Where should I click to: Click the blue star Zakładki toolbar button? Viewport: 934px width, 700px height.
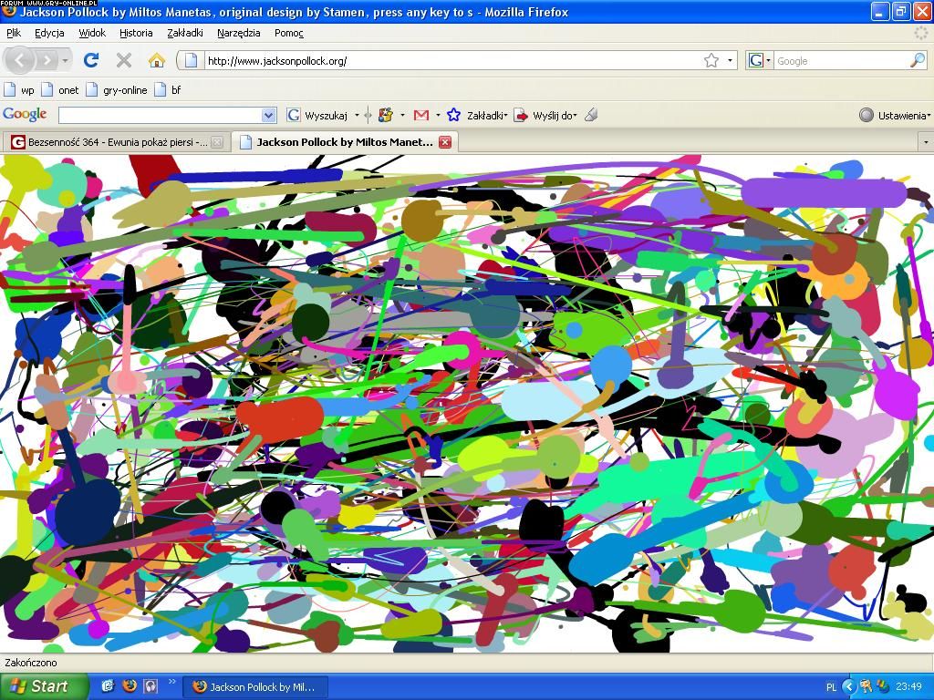click(476, 116)
